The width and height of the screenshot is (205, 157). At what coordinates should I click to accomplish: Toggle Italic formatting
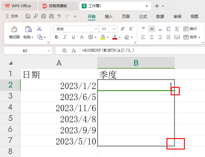click(x=65, y=37)
